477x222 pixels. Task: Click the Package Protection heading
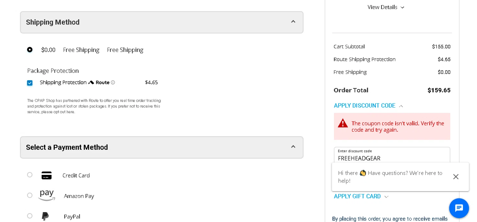coord(53,71)
